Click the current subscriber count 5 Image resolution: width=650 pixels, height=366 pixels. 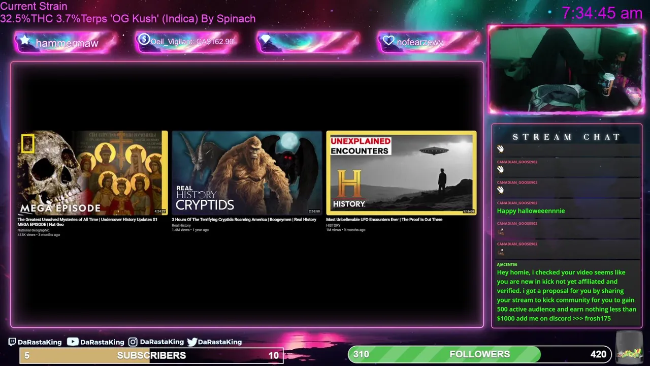27,355
